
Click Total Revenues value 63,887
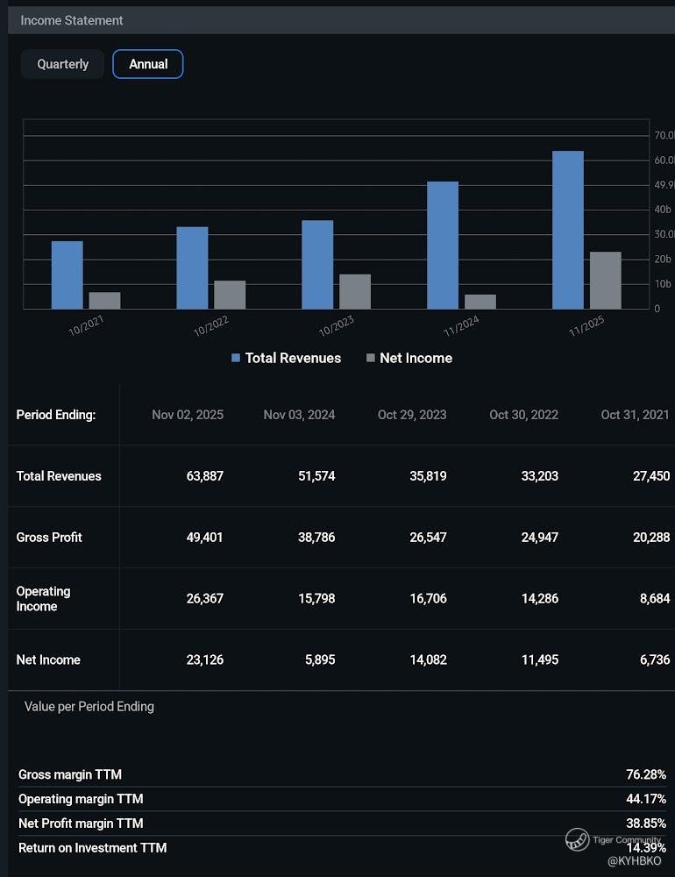(204, 476)
